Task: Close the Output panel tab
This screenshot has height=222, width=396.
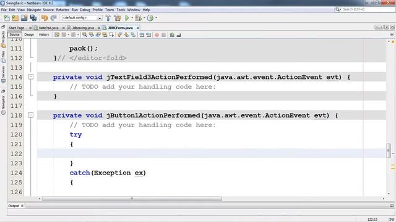Action: tap(22, 205)
